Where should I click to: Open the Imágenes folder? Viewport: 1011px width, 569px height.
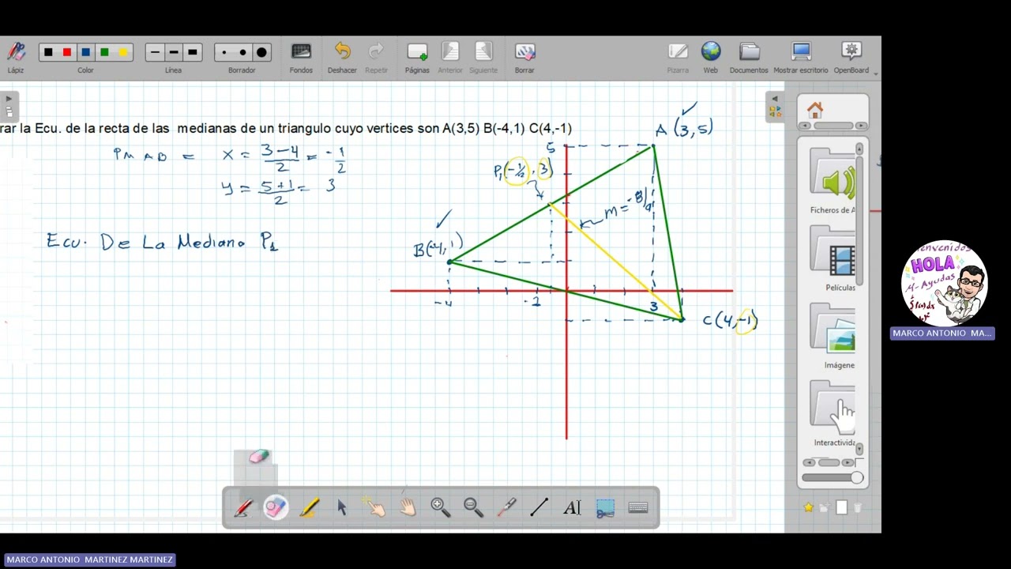[832, 335]
